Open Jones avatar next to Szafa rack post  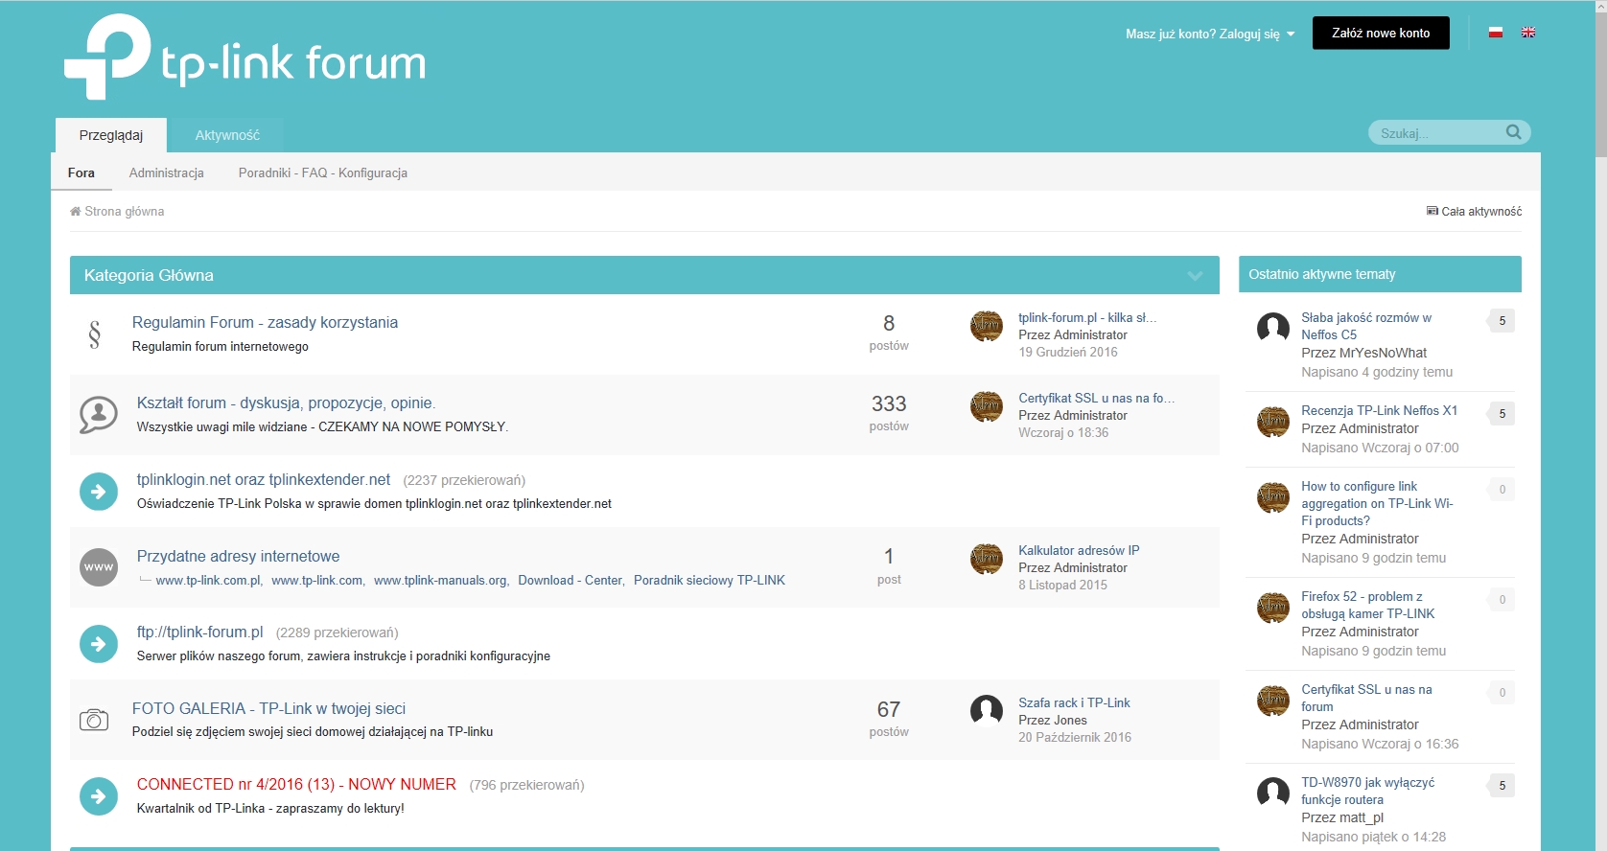pos(987,711)
